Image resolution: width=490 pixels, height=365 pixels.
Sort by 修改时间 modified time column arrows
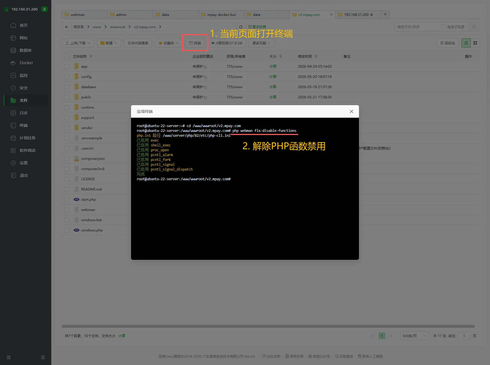point(316,56)
